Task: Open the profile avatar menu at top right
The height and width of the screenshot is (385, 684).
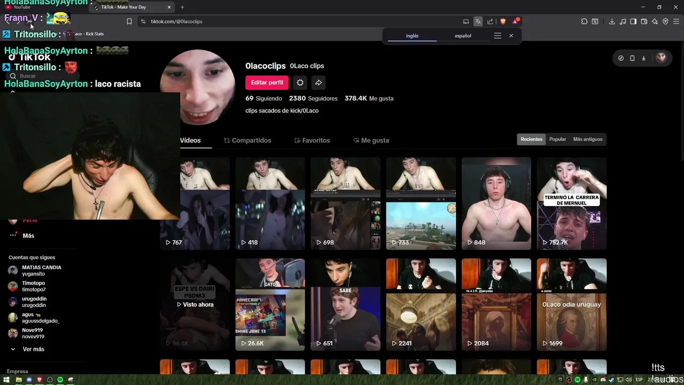Action: [x=661, y=58]
